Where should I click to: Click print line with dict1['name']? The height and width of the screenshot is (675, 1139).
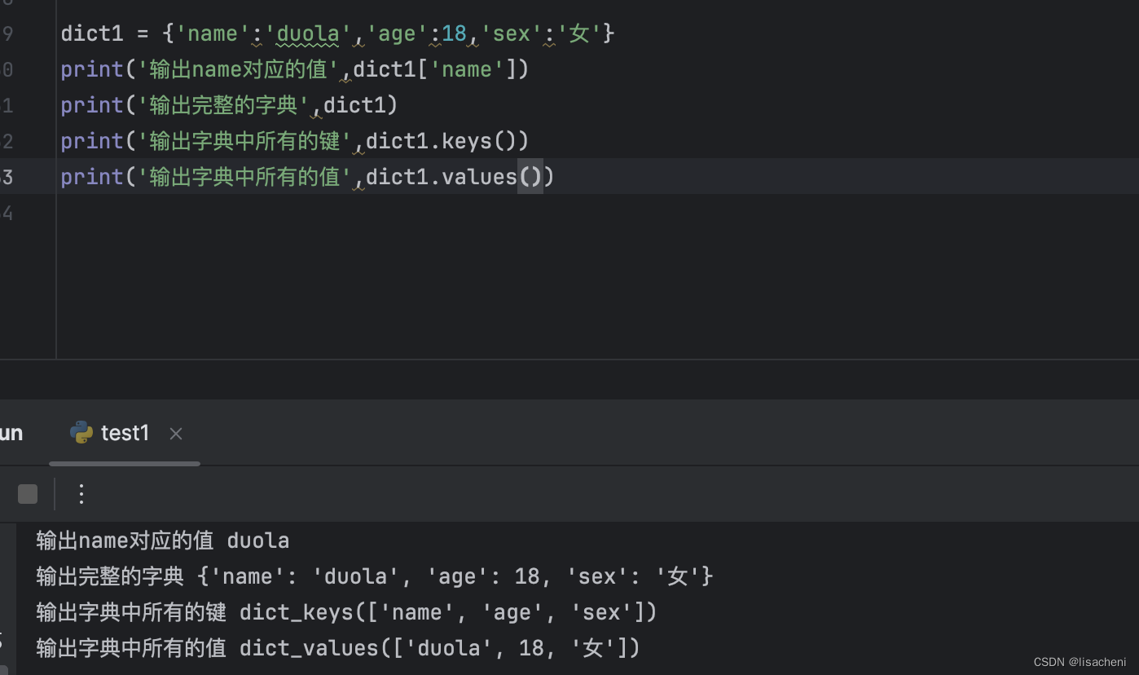(x=295, y=69)
